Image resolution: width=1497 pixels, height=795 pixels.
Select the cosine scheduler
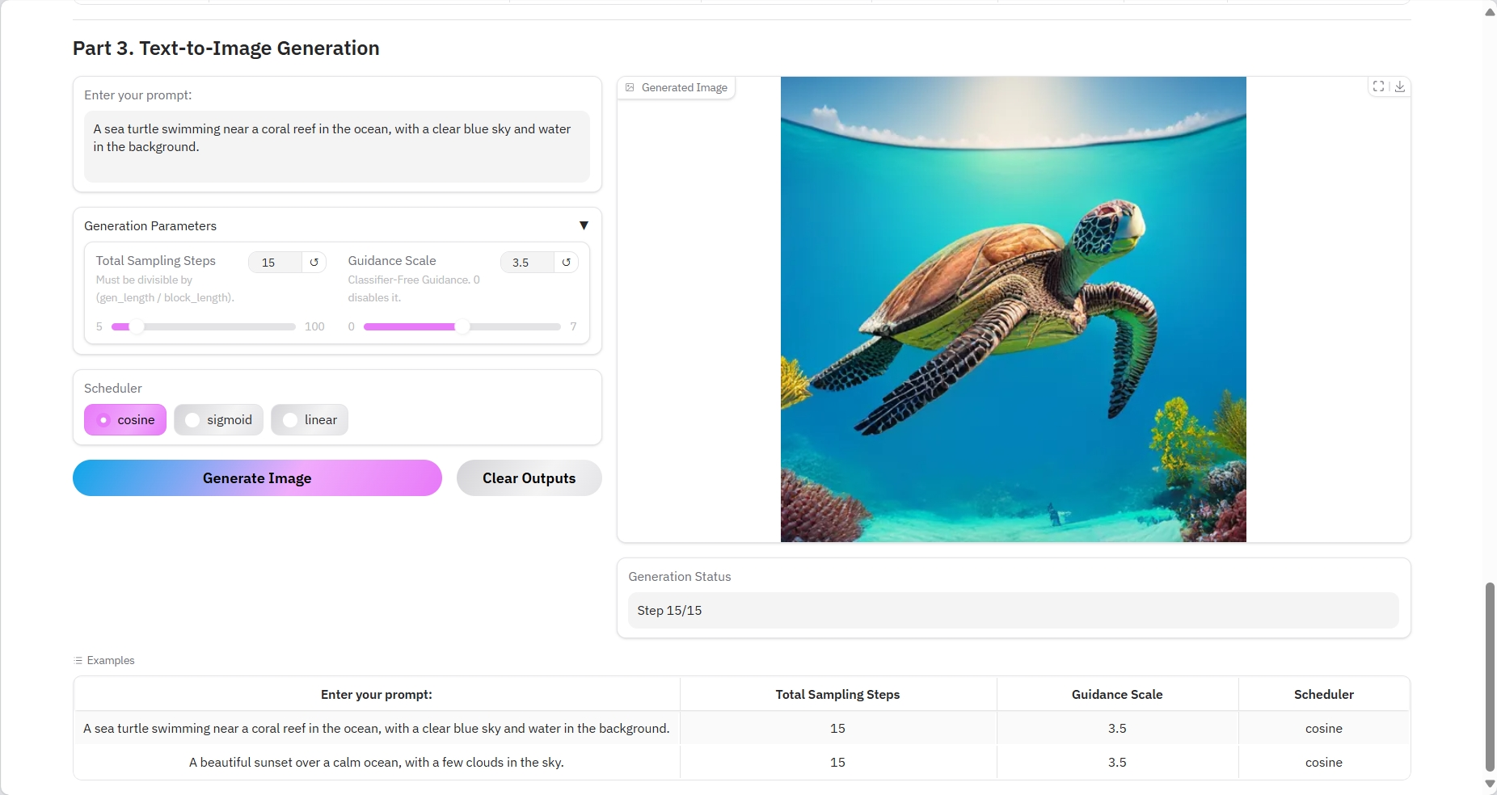(125, 420)
